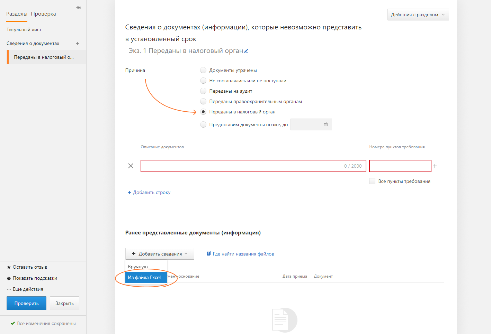The height and width of the screenshot is (334, 491).
Task: Click the pin sidebar icon
Action: coord(79,8)
